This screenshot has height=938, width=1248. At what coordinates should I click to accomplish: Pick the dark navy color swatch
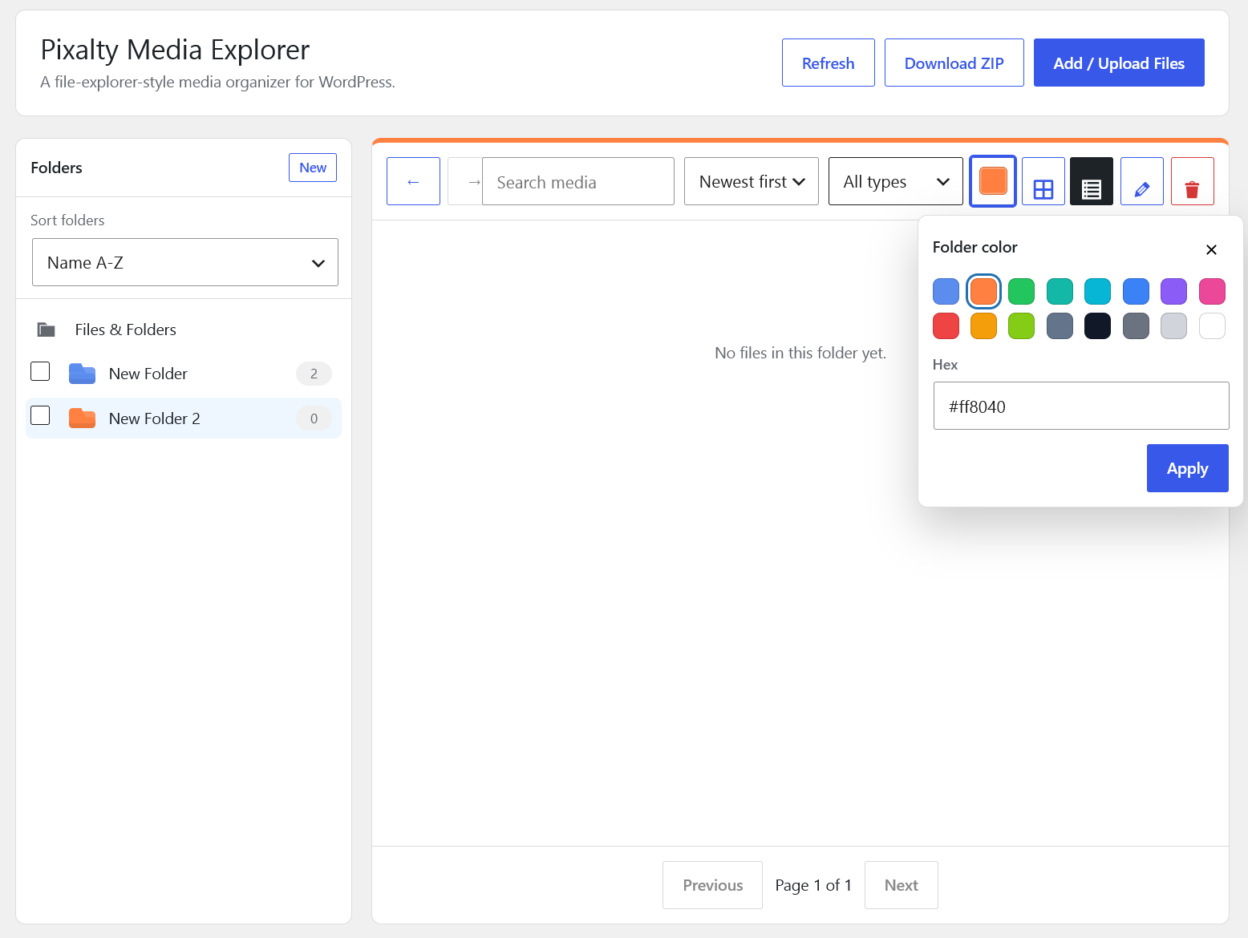point(1097,325)
